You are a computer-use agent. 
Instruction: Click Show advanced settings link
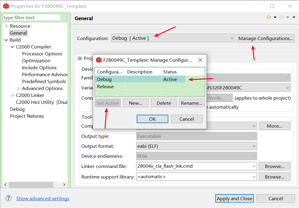point(43,198)
